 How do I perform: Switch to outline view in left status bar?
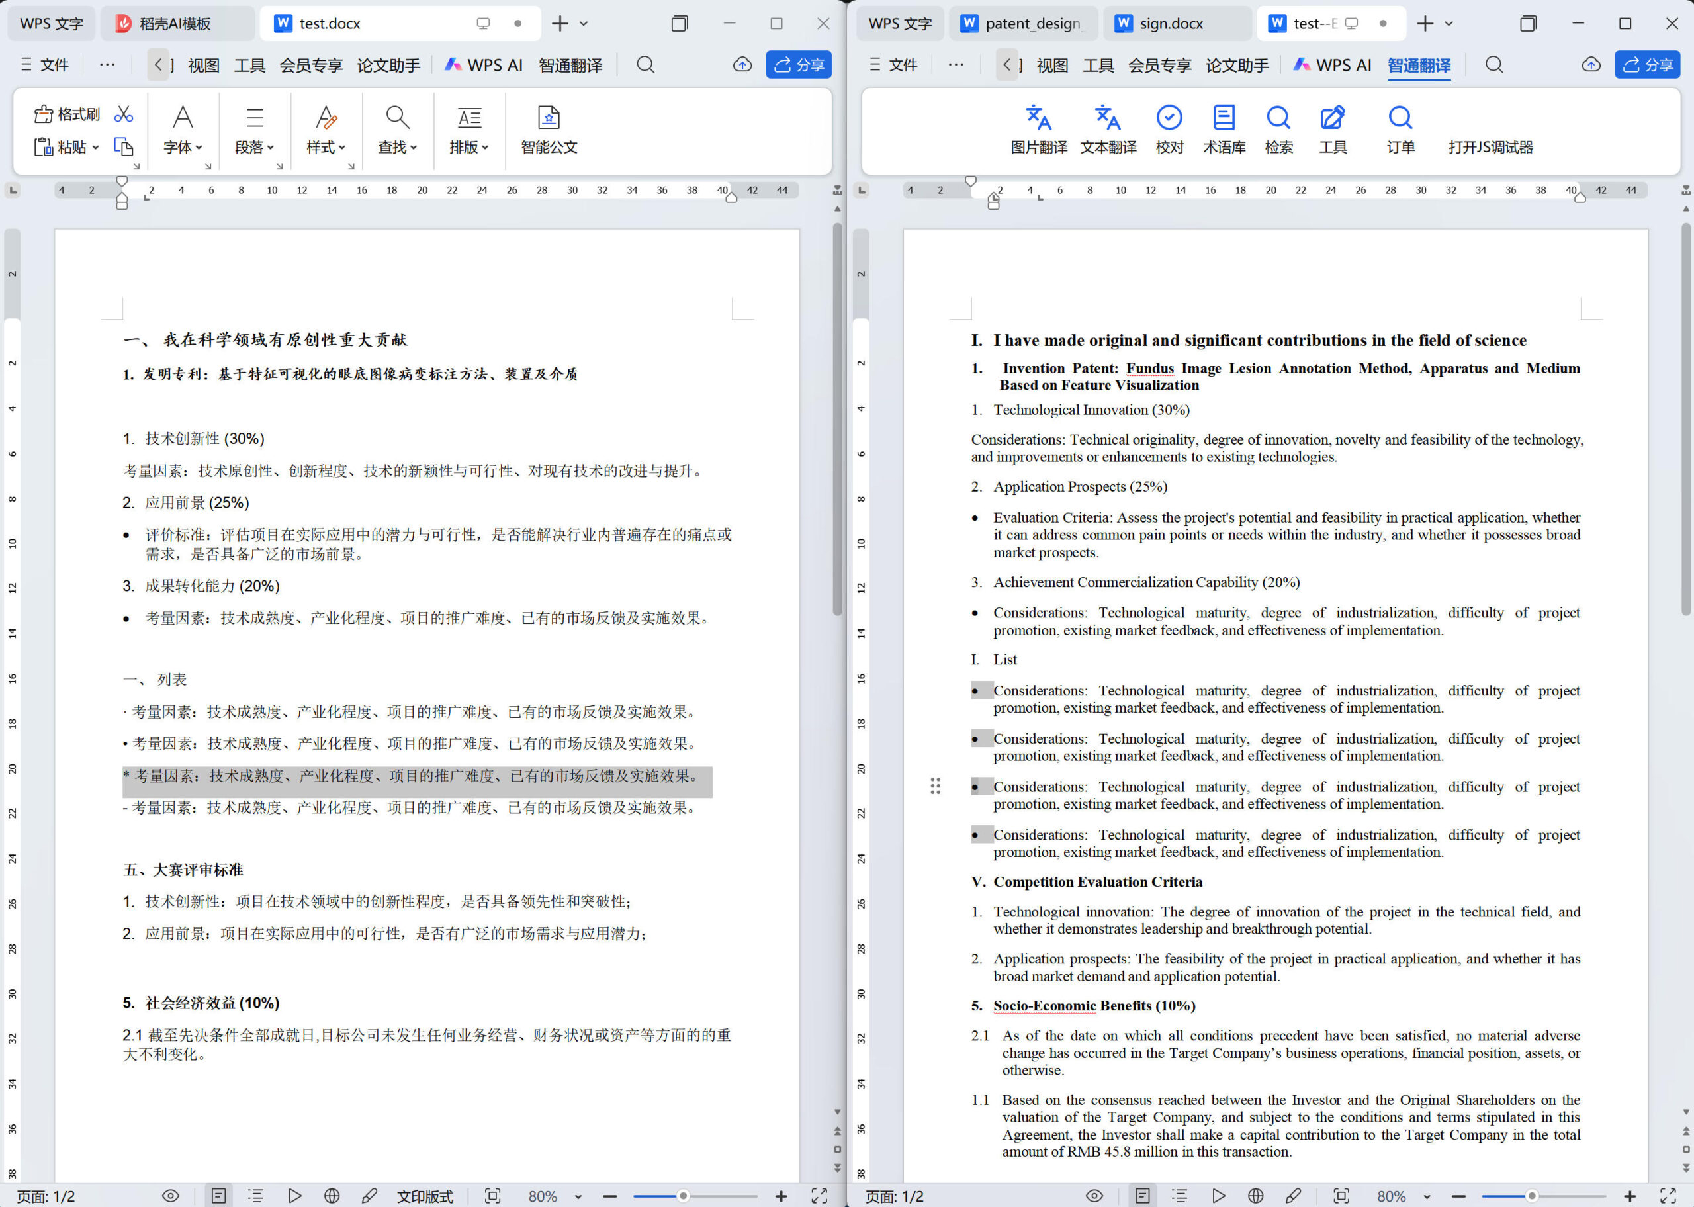coord(256,1196)
